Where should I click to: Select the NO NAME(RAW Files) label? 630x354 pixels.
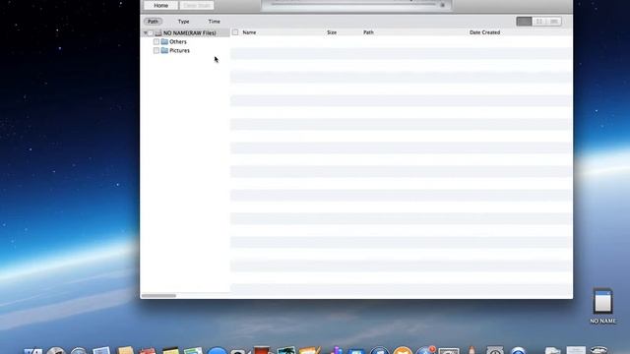point(190,32)
